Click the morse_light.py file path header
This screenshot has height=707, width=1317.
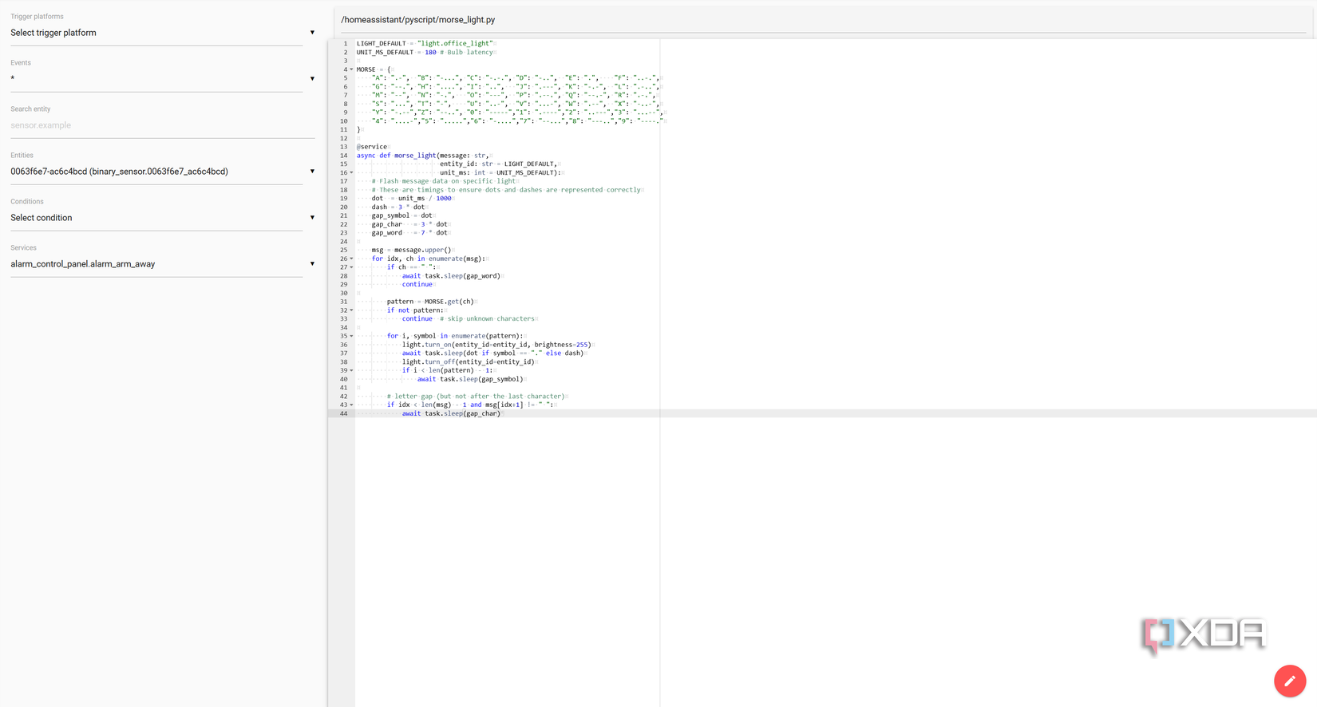[418, 20]
